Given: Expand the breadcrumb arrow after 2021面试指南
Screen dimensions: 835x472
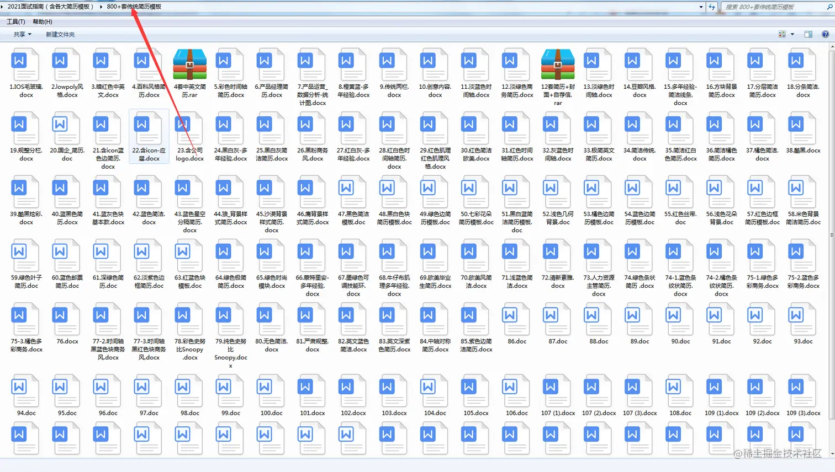Looking at the screenshot, I should point(101,7).
